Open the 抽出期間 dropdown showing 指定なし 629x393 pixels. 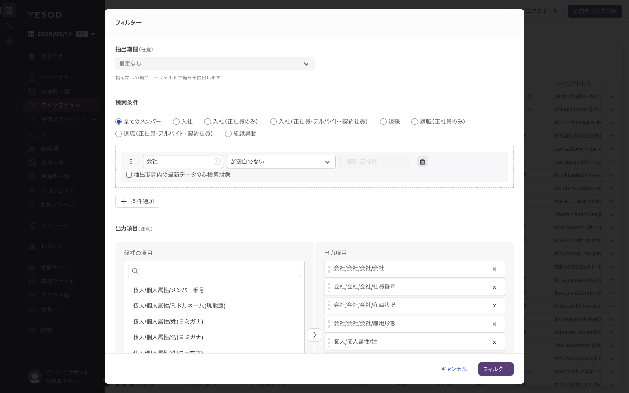(x=215, y=63)
